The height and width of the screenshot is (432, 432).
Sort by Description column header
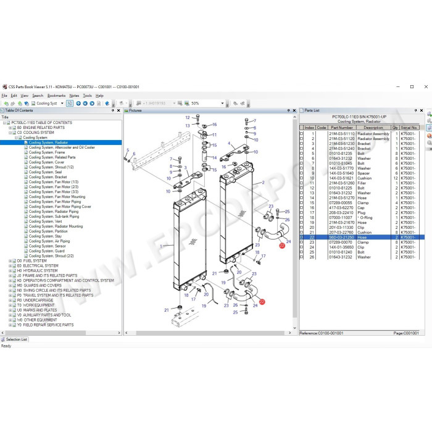point(373,128)
